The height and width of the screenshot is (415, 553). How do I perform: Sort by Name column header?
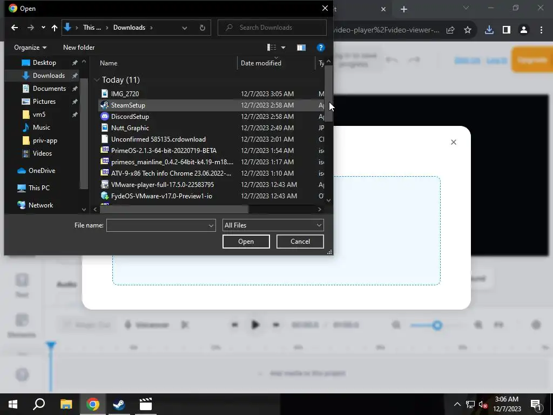(108, 63)
